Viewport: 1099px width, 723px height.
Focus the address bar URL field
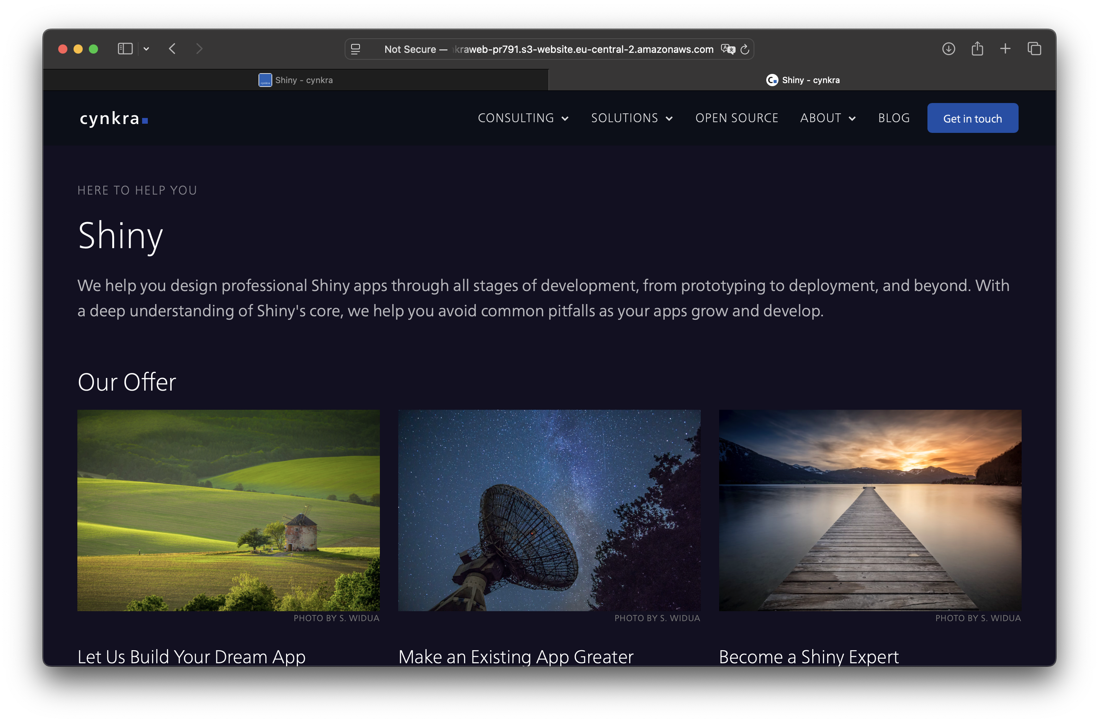click(549, 49)
